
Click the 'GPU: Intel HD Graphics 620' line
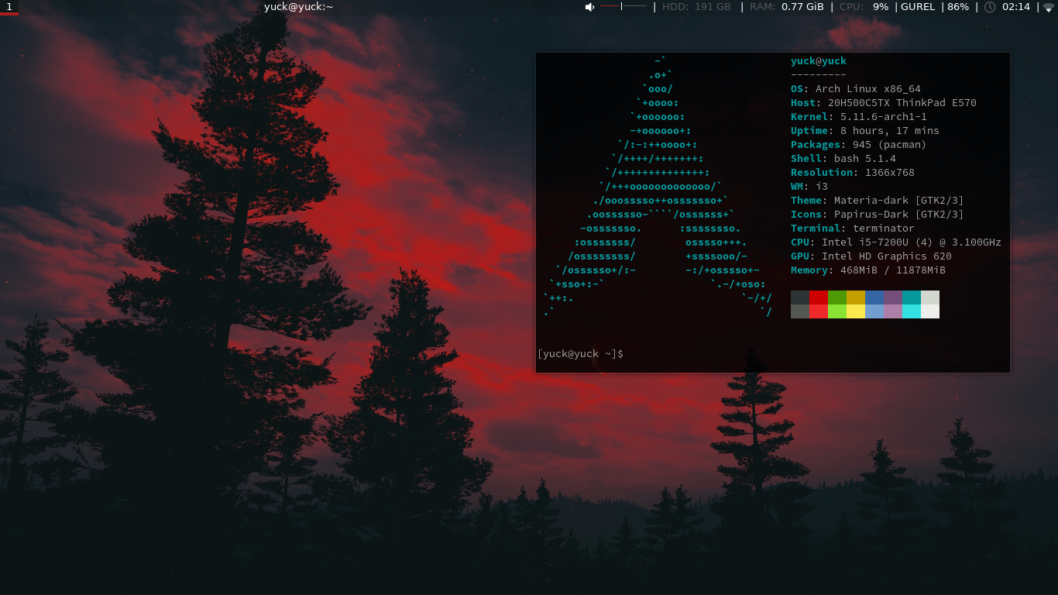coord(871,256)
